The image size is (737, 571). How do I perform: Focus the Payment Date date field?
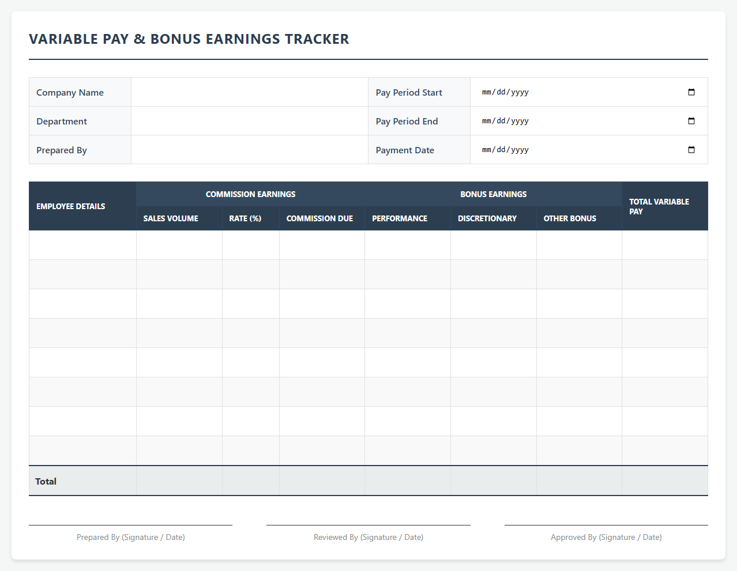coord(589,150)
